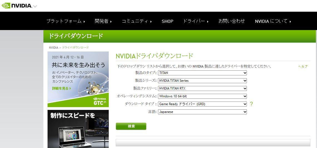Open the 製品ファミリー dropdown showing TITAN RTX
Viewport: 317px width, 148px height.
(x=202, y=88)
